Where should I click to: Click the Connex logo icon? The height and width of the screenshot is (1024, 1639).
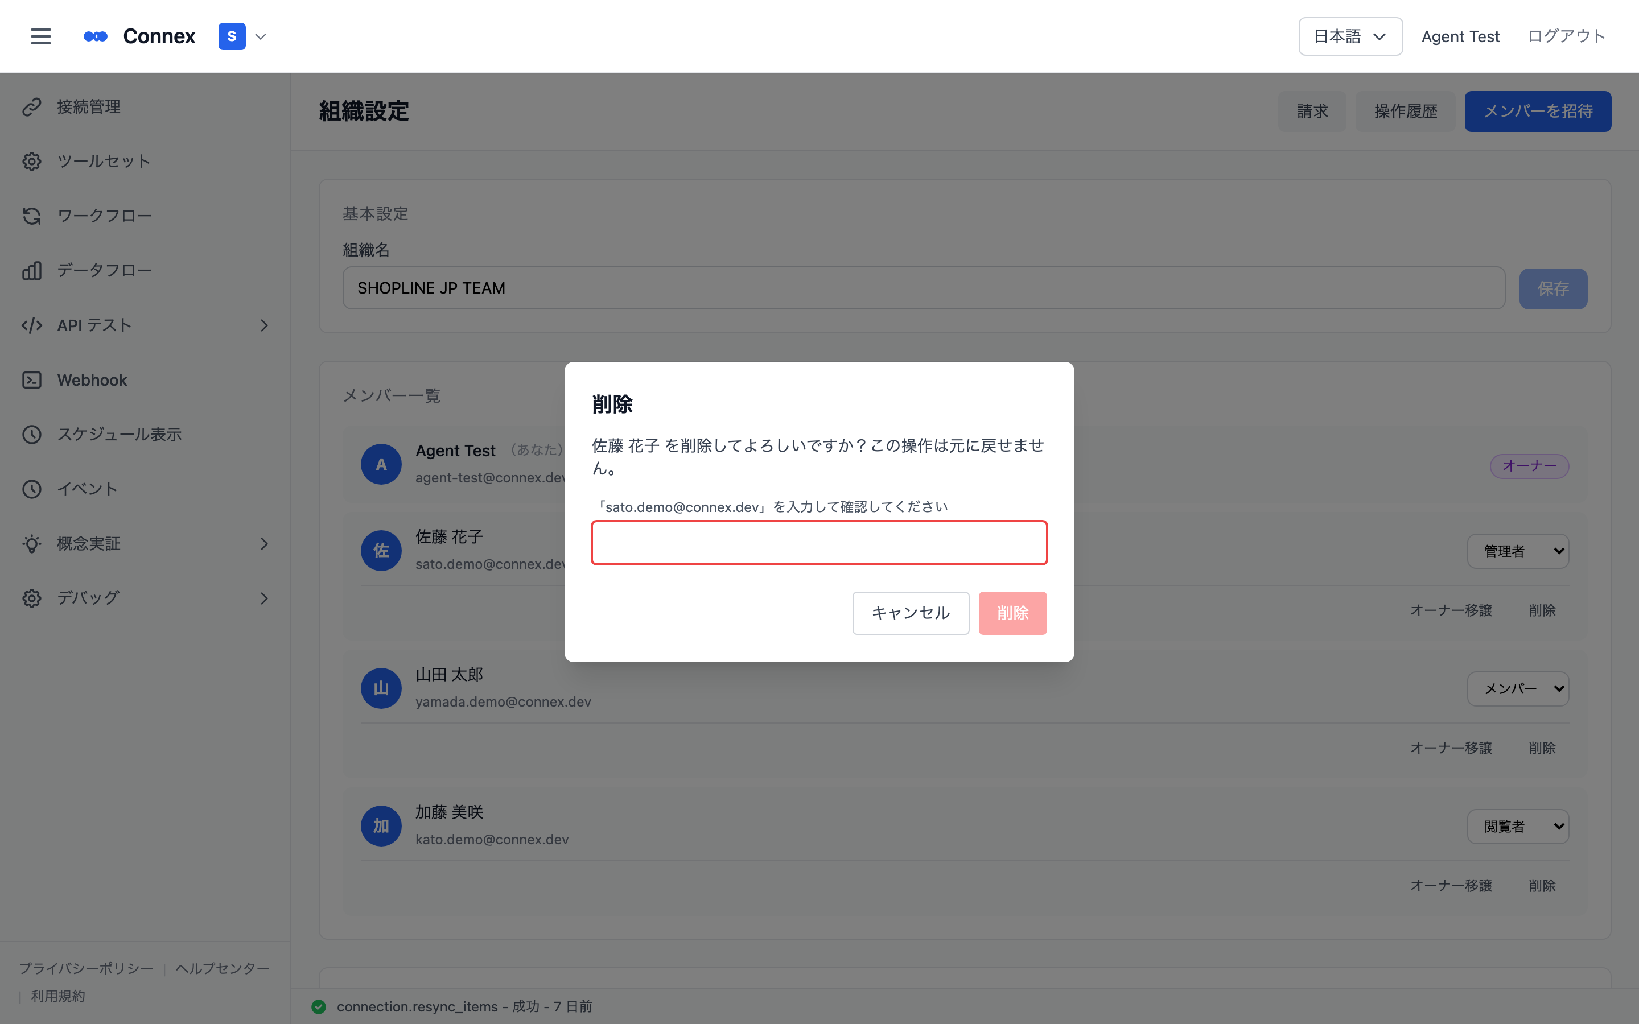tap(96, 36)
